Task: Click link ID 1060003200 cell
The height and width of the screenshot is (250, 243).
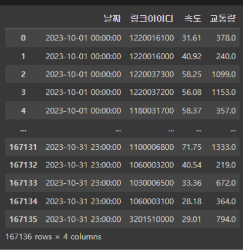Action: 151,165
